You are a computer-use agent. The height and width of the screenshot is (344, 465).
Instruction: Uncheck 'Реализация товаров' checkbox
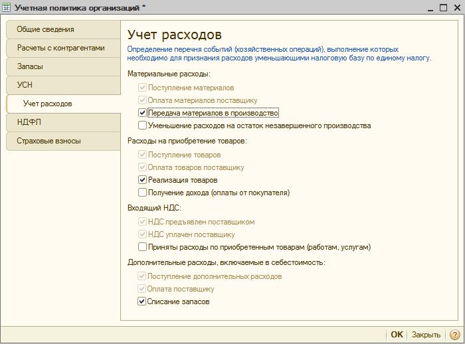(x=142, y=180)
